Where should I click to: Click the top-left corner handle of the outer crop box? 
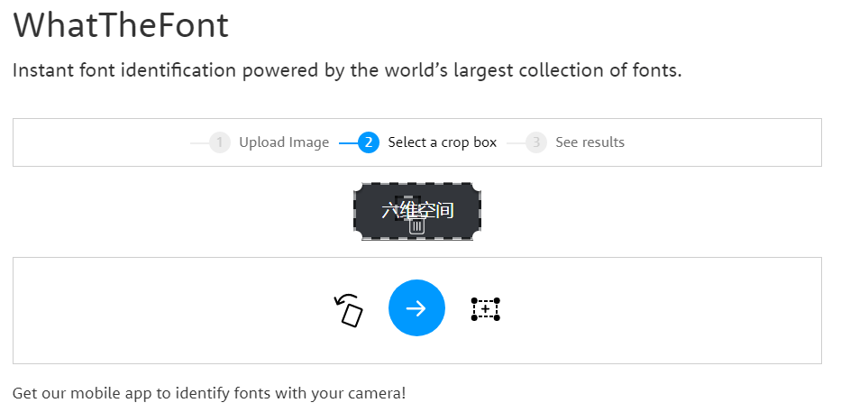[x=356, y=185]
